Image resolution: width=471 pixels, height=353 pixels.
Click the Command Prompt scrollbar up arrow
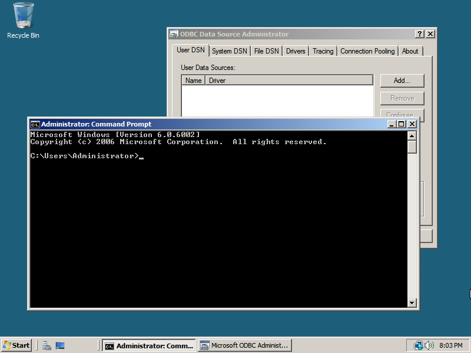(x=412, y=136)
